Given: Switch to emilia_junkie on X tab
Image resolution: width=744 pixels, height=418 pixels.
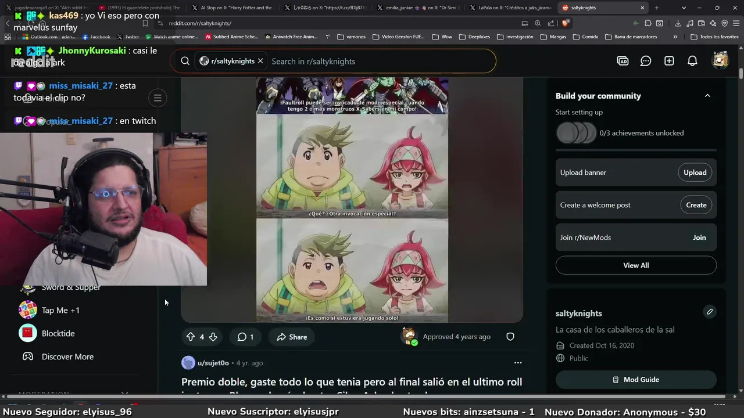Looking at the screenshot, I should pos(417,8).
